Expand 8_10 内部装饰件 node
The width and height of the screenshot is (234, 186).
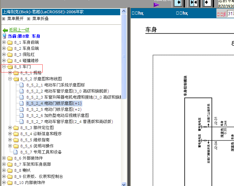[x=4, y=182]
